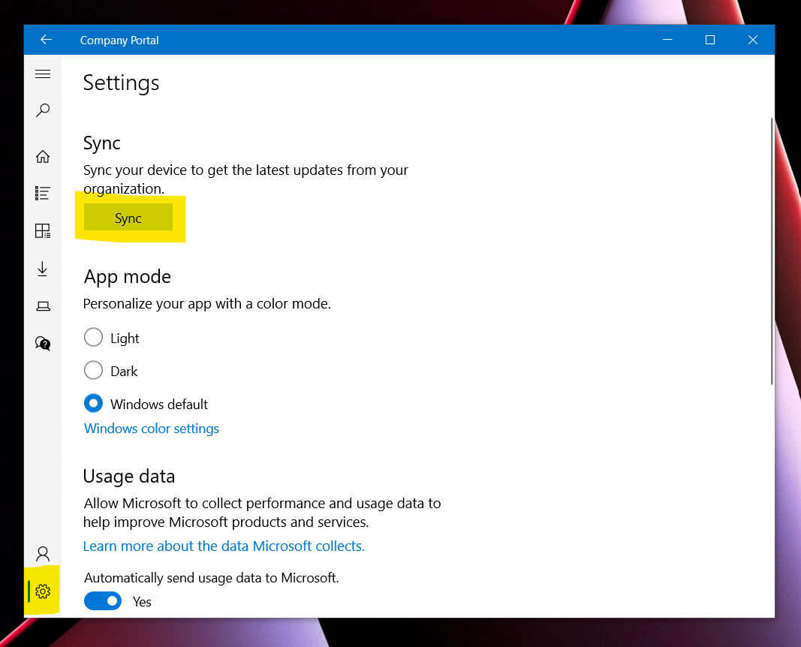Open the app categories grid icon
This screenshot has width=801, height=647.
[43, 231]
